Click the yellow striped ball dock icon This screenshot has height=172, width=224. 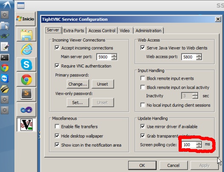click(5, 89)
